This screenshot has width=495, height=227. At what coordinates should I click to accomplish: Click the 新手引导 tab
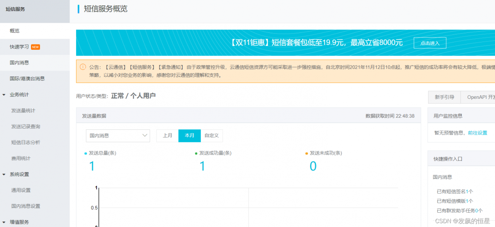(x=444, y=97)
